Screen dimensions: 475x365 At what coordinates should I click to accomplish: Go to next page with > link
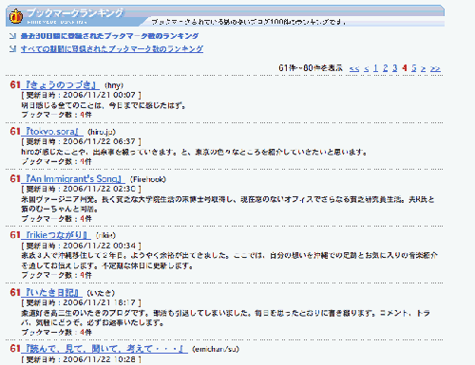point(423,68)
